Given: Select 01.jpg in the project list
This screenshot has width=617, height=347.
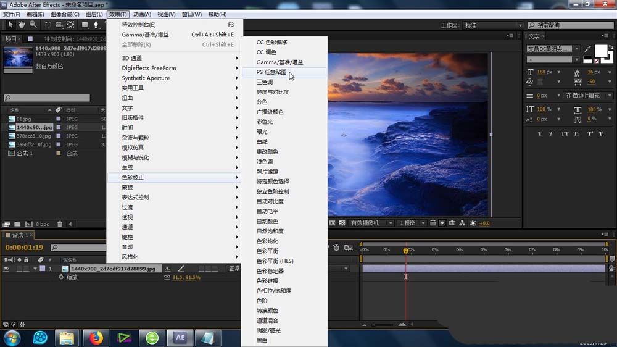Looking at the screenshot, I should (24, 118).
